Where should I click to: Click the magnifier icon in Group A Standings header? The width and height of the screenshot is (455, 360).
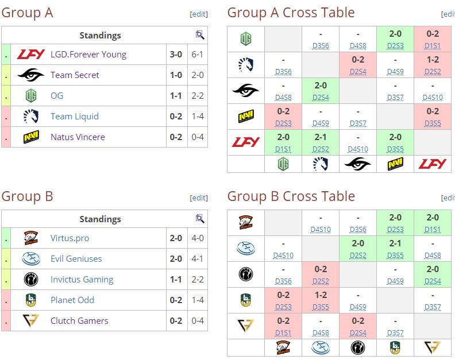(200, 35)
